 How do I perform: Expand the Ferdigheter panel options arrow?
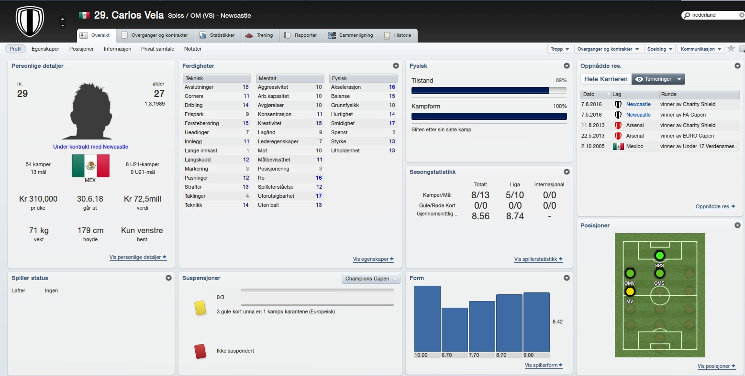point(396,66)
